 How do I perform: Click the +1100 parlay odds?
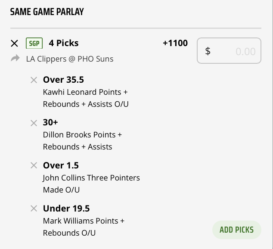coord(175,43)
